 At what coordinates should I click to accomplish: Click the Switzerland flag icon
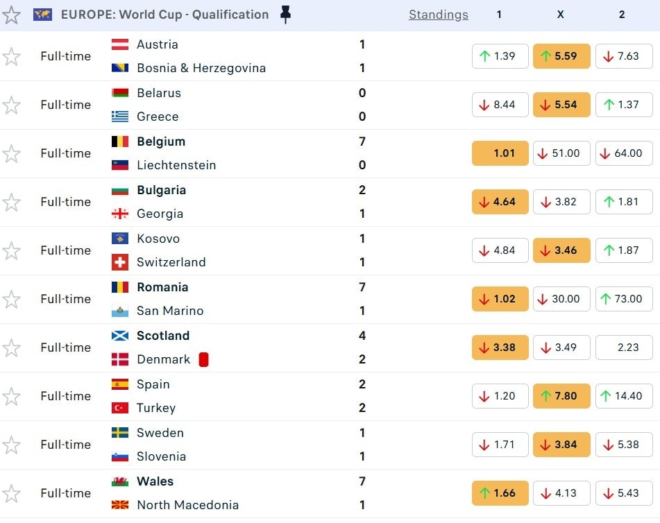(120, 262)
